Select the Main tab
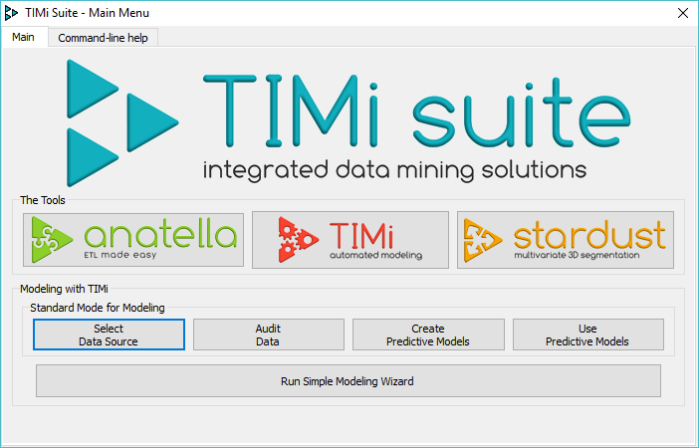This screenshot has width=699, height=448. pyautogui.click(x=24, y=37)
